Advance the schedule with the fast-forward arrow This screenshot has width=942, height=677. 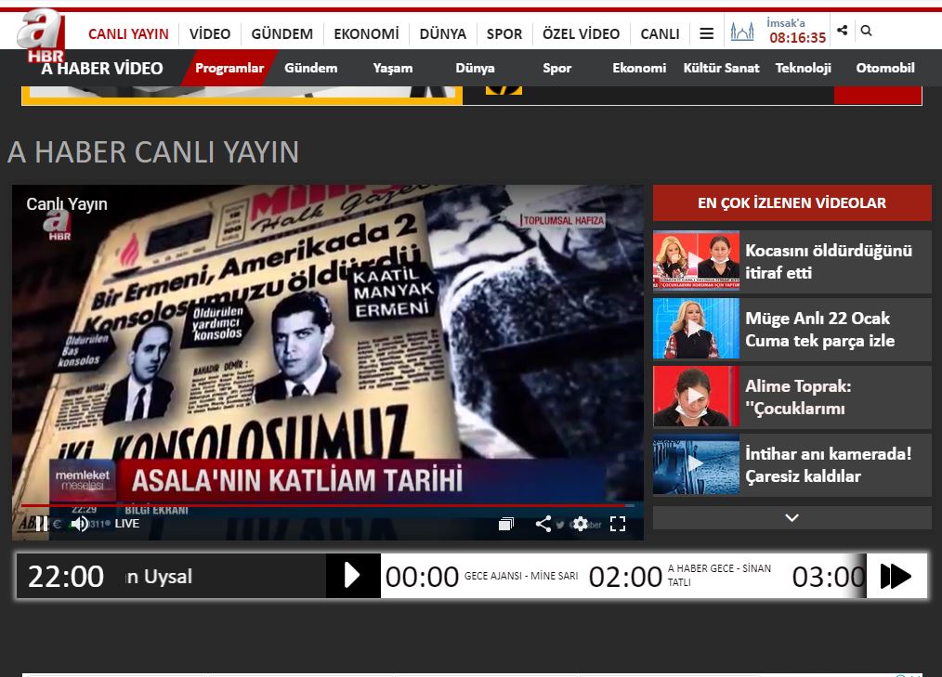[896, 576]
